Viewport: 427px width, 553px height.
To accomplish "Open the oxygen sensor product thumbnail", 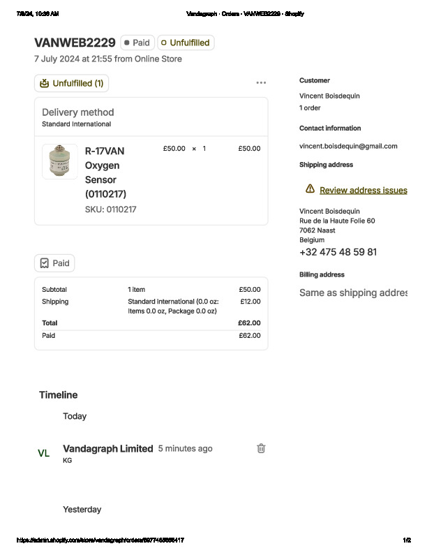I will (x=60, y=162).
